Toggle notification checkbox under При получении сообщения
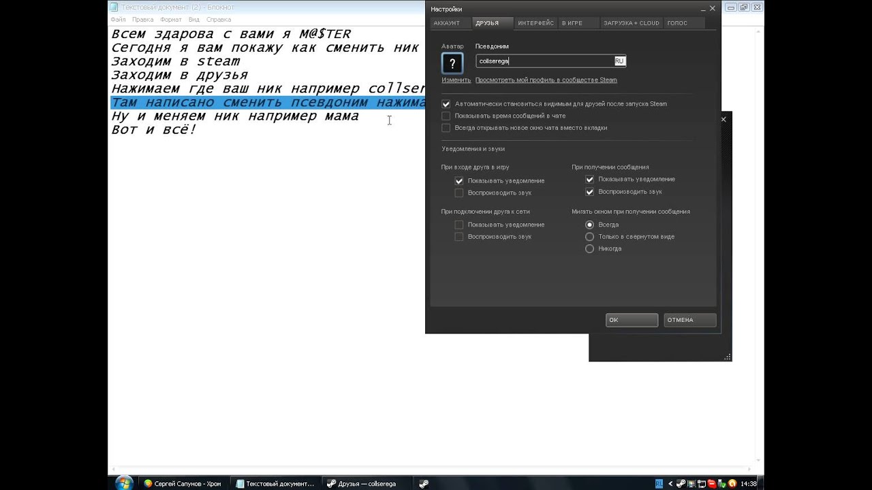Viewport: 872px width, 490px height. point(590,179)
